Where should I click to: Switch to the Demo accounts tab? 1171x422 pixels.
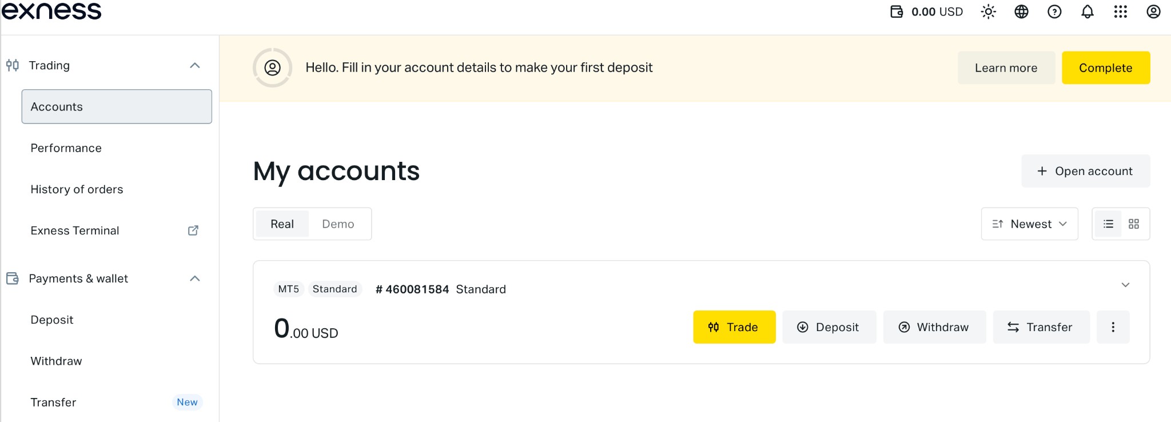pos(338,224)
